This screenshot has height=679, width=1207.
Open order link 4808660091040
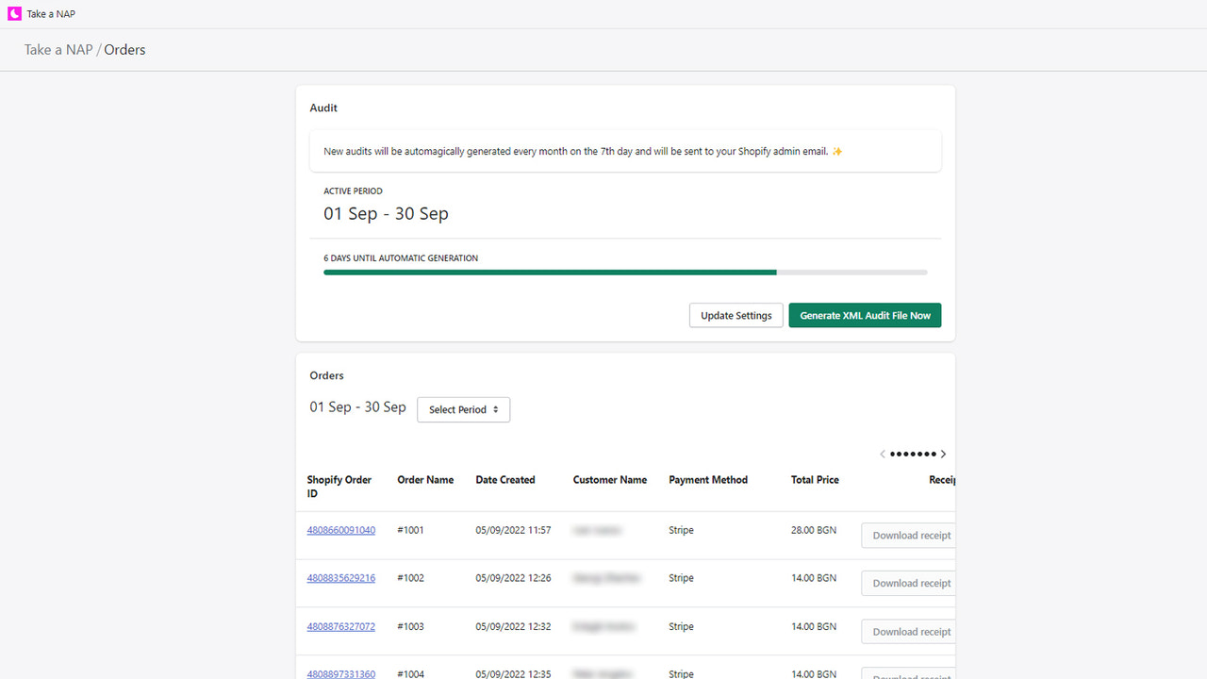pos(340,529)
